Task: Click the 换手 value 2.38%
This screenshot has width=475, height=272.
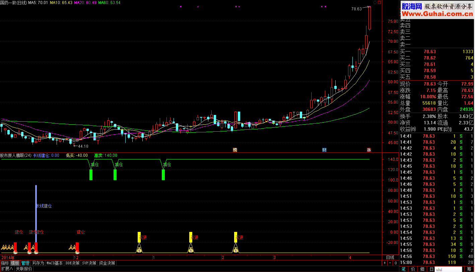Action: point(429,116)
